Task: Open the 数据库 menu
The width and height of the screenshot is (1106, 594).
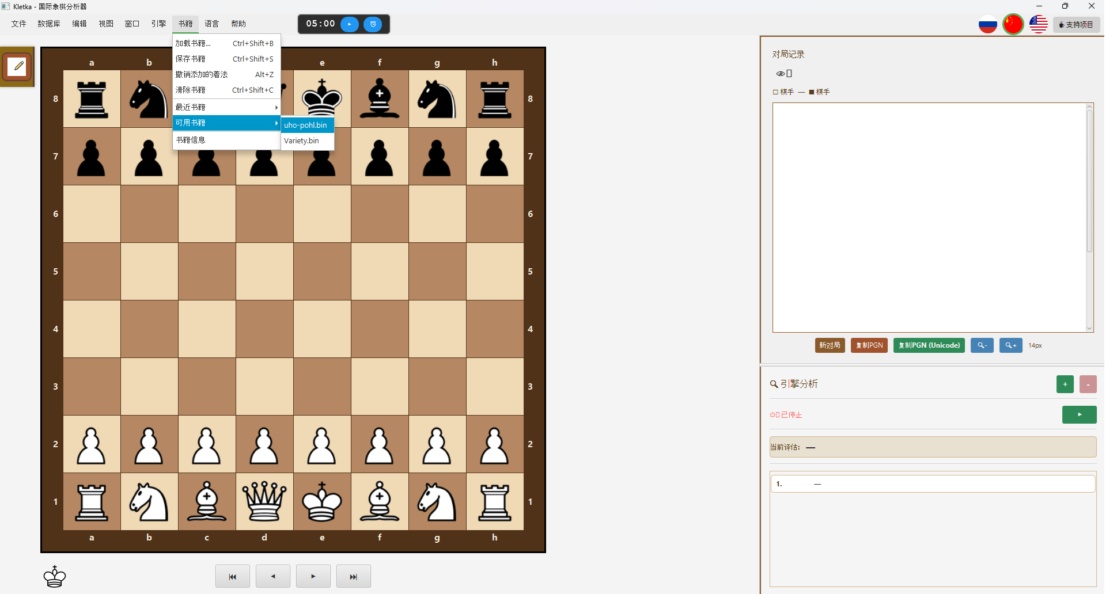Action: coord(49,24)
